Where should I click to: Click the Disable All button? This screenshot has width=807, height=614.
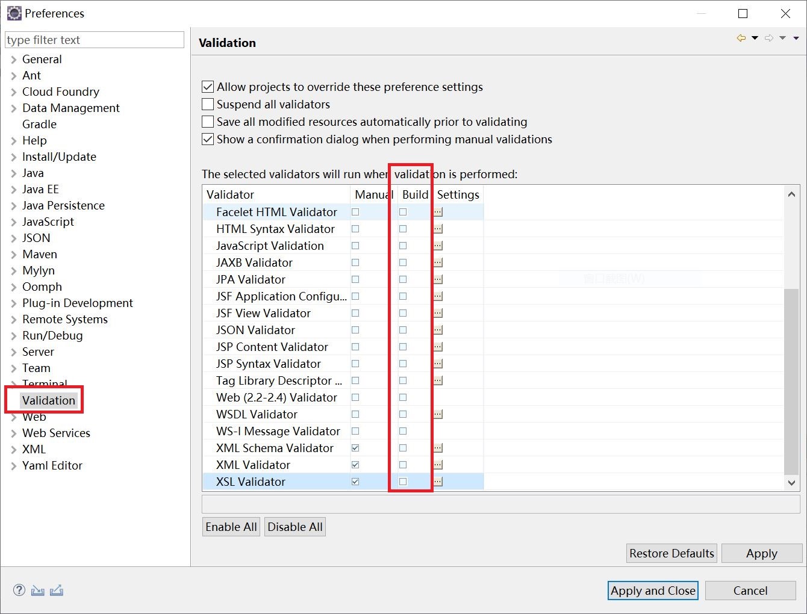tap(295, 527)
